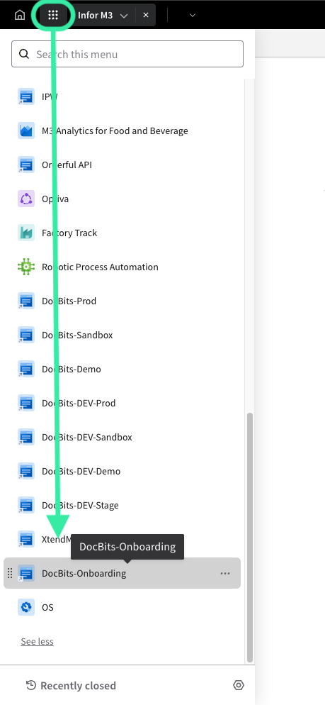Expand the dropdown chevron right of the tab divider
Viewport: 325px width, 705px height.
[193, 16]
